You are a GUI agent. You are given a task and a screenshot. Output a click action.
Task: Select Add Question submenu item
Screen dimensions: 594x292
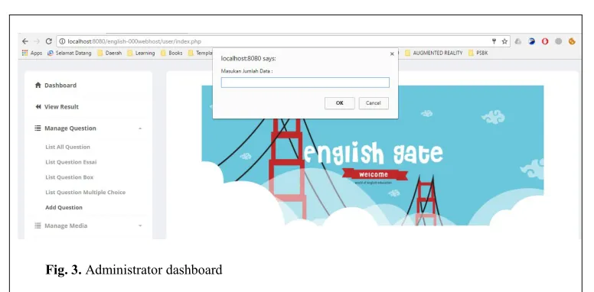click(x=64, y=208)
